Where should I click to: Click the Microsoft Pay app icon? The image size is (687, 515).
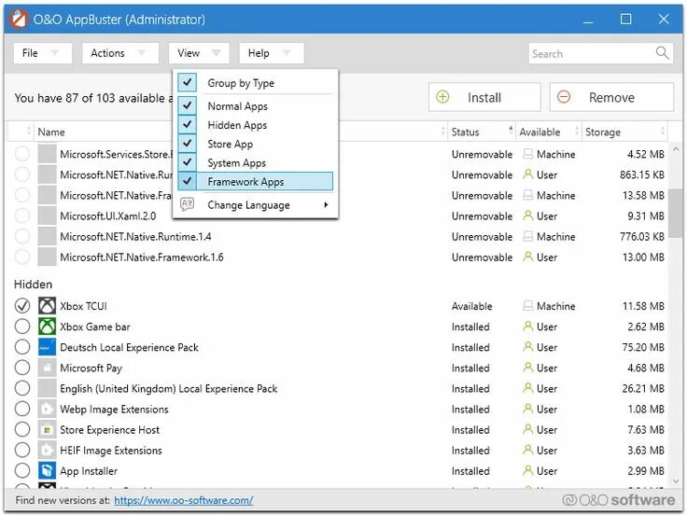47,368
